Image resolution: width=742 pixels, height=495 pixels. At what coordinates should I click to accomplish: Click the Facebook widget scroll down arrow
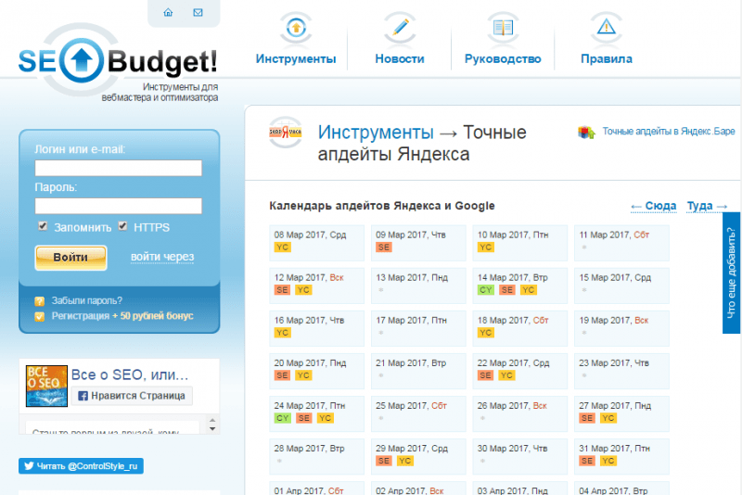click(212, 429)
